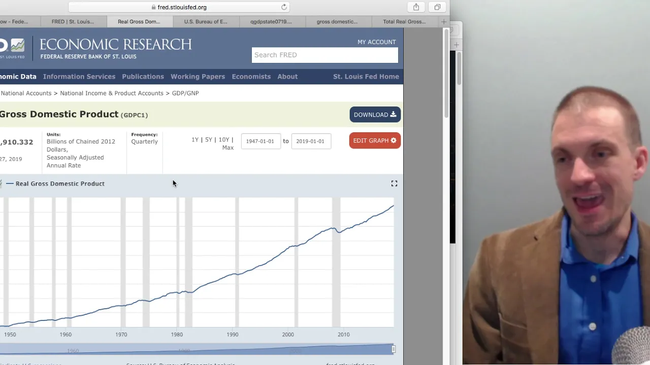The height and width of the screenshot is (365, 650).
Task: Click the Search FRED field
Action: tap(325, 55)
